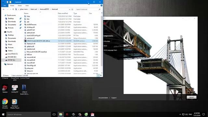208x117 pixels.
Task: Open CRACK AutoCAD desktop archive icon
Action: [x=24, y=90]
